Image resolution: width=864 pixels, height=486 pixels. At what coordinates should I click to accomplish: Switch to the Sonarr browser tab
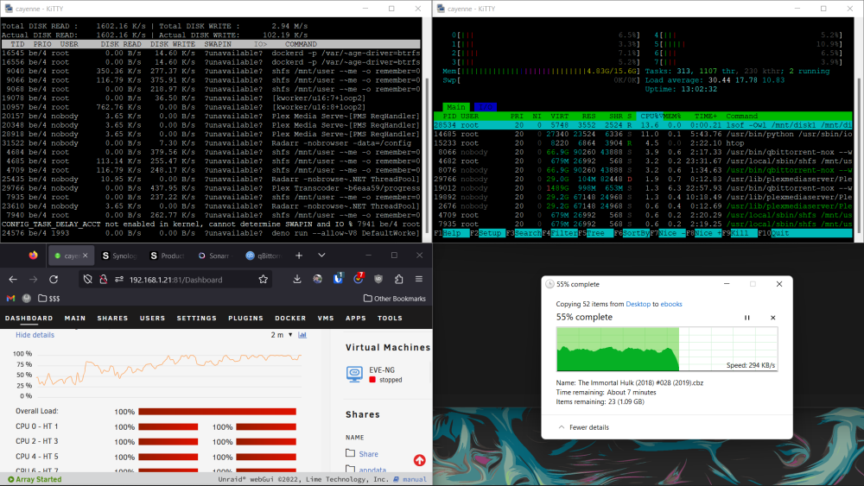[x=214, y=256]
